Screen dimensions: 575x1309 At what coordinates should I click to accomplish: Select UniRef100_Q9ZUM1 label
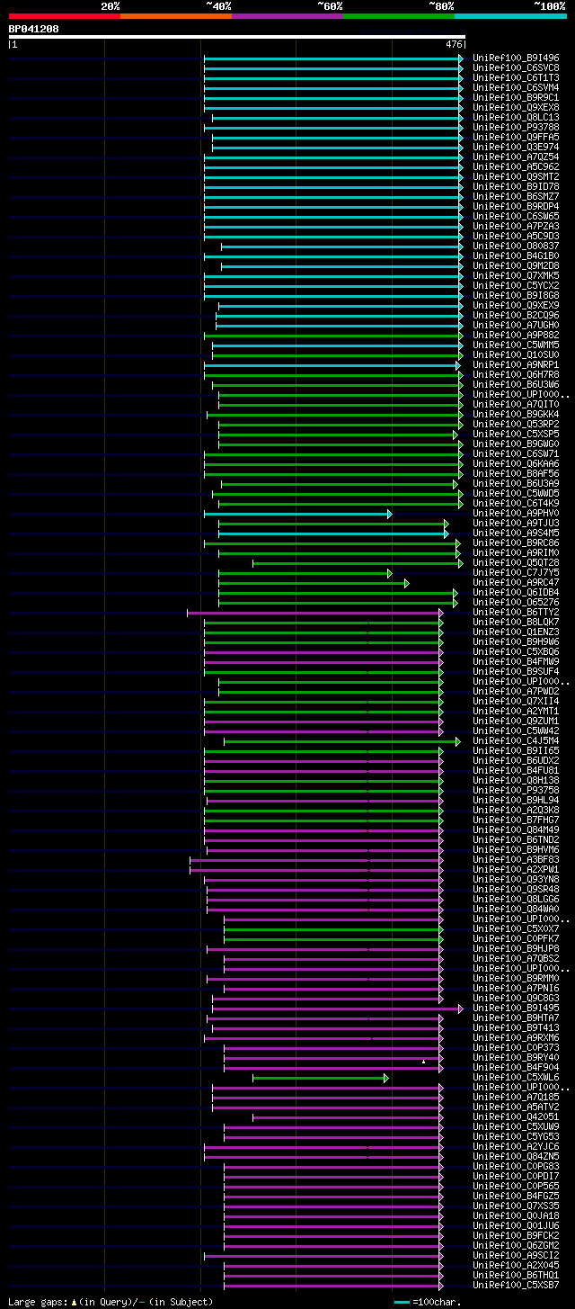click(517, 721)
